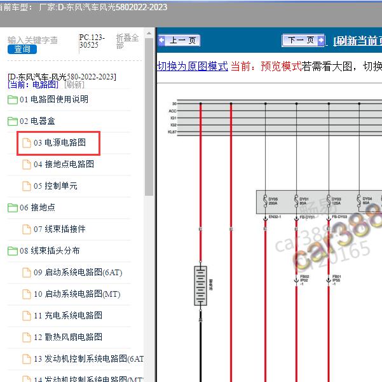The width and height of the screenshot is (382, 382).
Task: Click page icon for 11 充电系统电路图
Action: click(x=27, y=316)
